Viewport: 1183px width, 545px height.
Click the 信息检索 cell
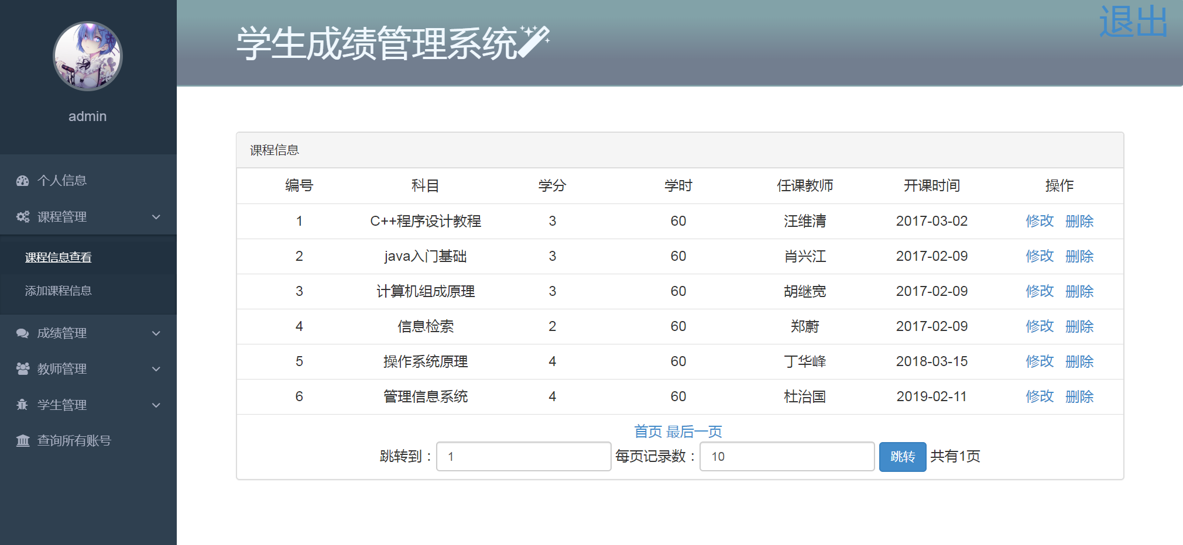click(x=426, y=326)
